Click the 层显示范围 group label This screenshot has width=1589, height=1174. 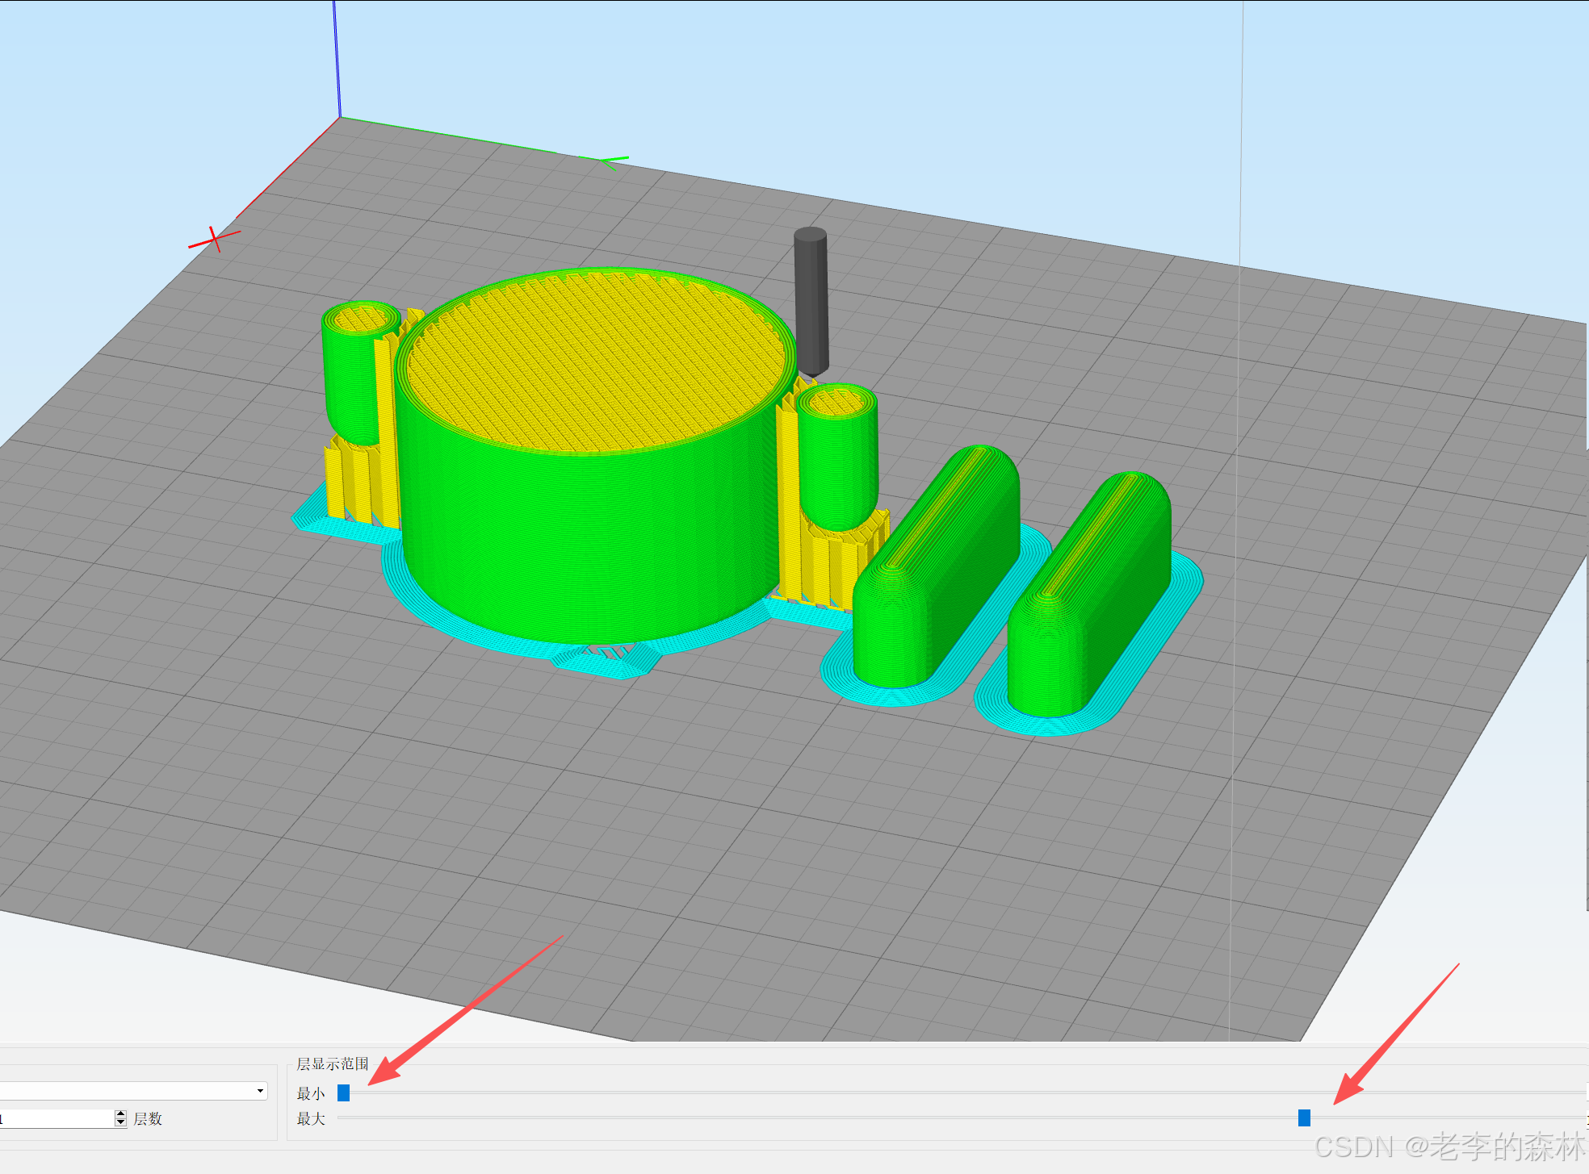coord(332,1063)
